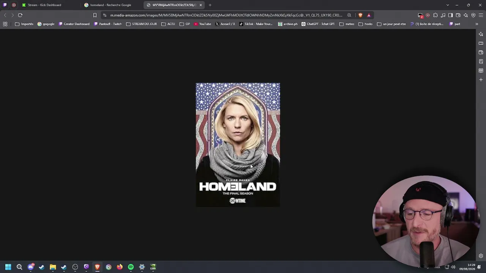Open the music note playlist icon in the toolbar
The image size is (486, 273).
[x=443, y=15]
